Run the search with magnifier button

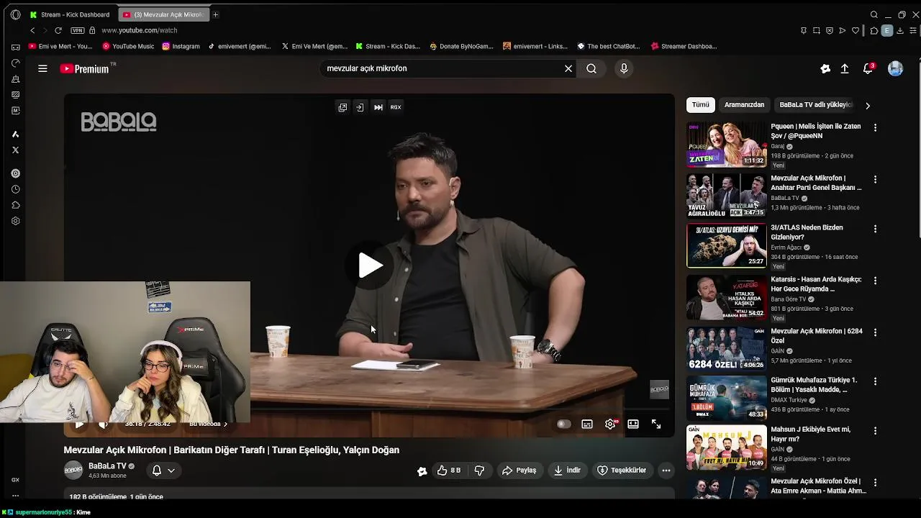(591, 68)
